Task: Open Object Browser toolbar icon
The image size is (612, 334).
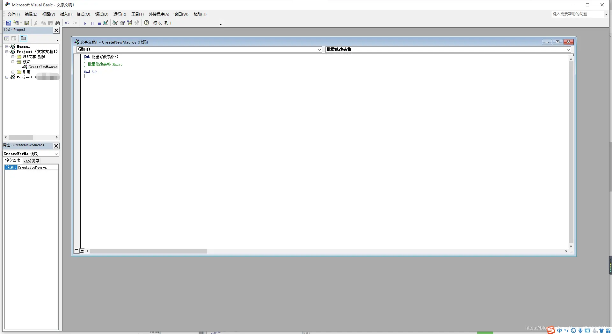Action: click(x=130, y=23)
